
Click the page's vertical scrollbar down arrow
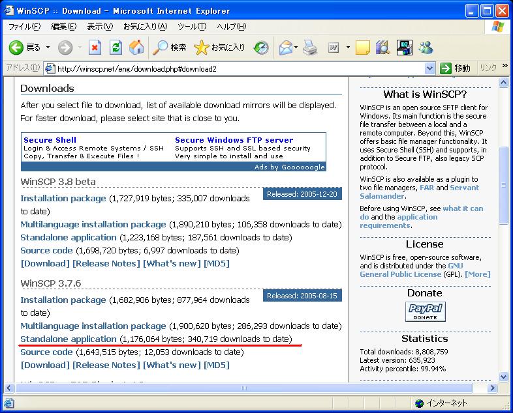tap(504, 377)
